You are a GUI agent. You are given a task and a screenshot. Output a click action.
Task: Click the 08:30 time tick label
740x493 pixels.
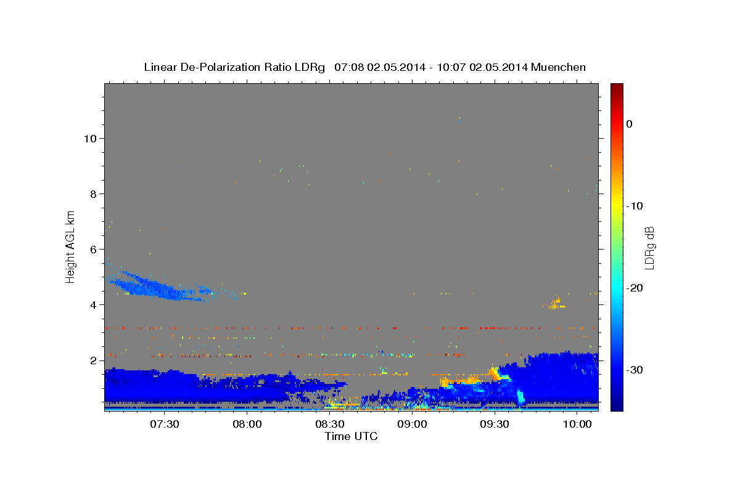pyautogui.click(x=330, y=424)
